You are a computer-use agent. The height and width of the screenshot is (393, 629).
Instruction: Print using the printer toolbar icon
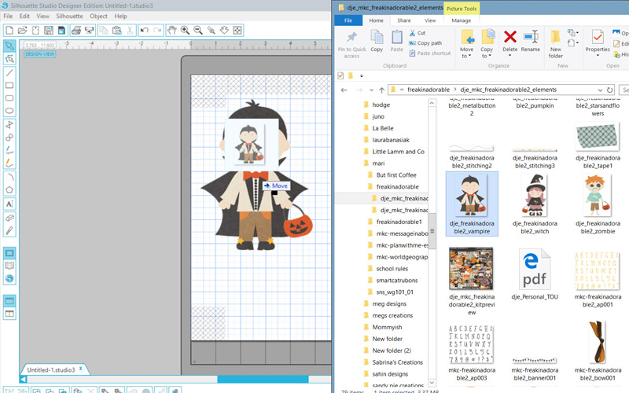click(x=75, y=30)
